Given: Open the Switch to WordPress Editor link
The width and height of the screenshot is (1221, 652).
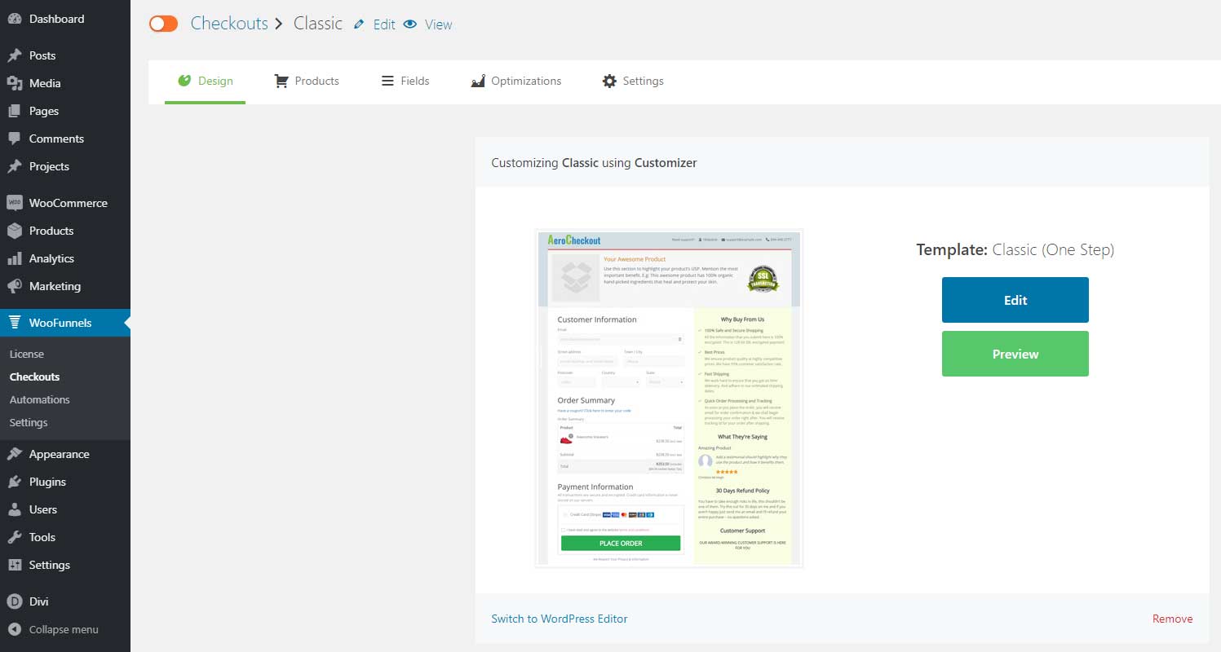Looking at the screenshot, I should point(559,619).
